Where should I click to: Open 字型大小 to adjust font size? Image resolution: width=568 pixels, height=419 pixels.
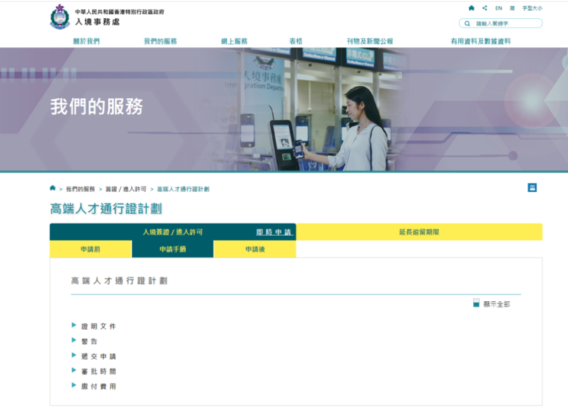pos(531,8)
